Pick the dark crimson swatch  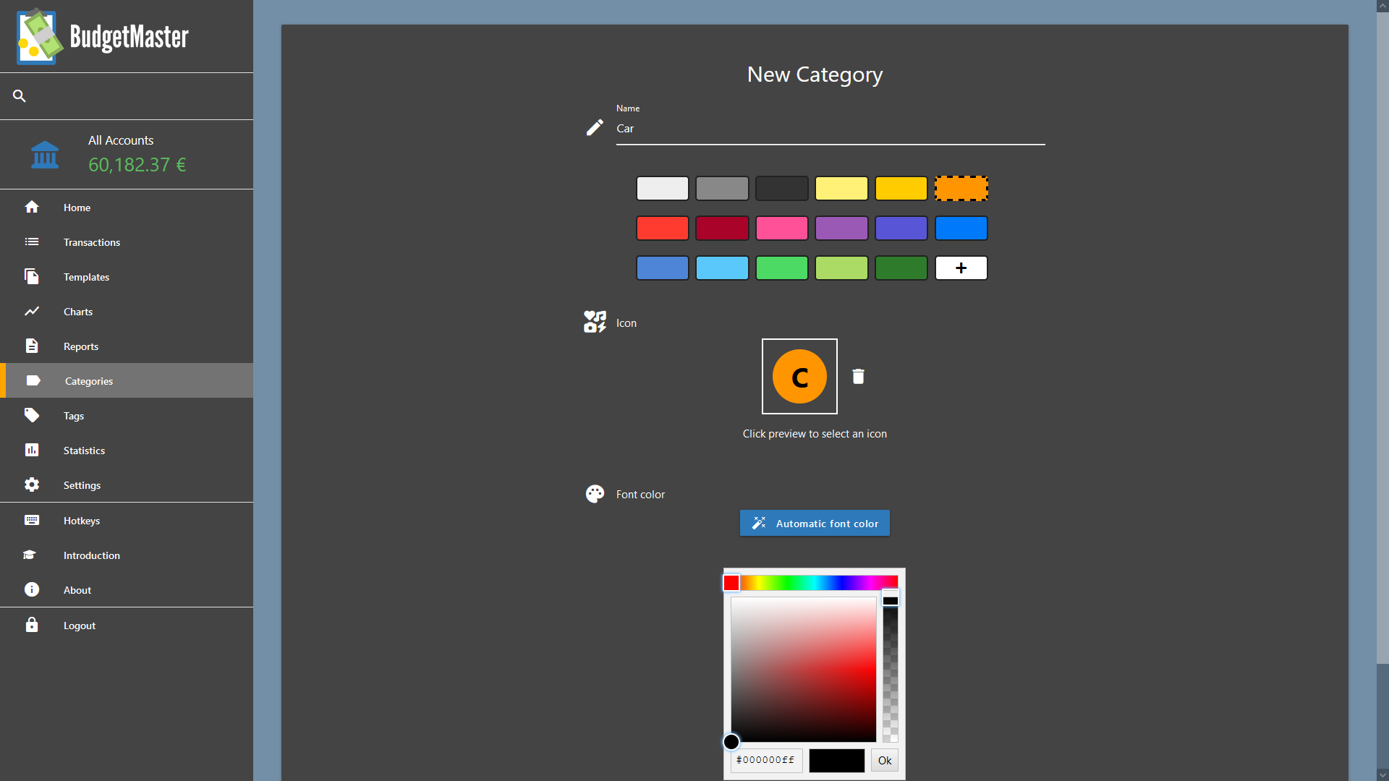pyautogui.click(x=722, y=228)
